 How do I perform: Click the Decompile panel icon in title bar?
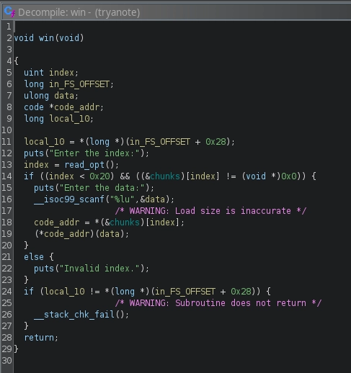coord(9,12)
